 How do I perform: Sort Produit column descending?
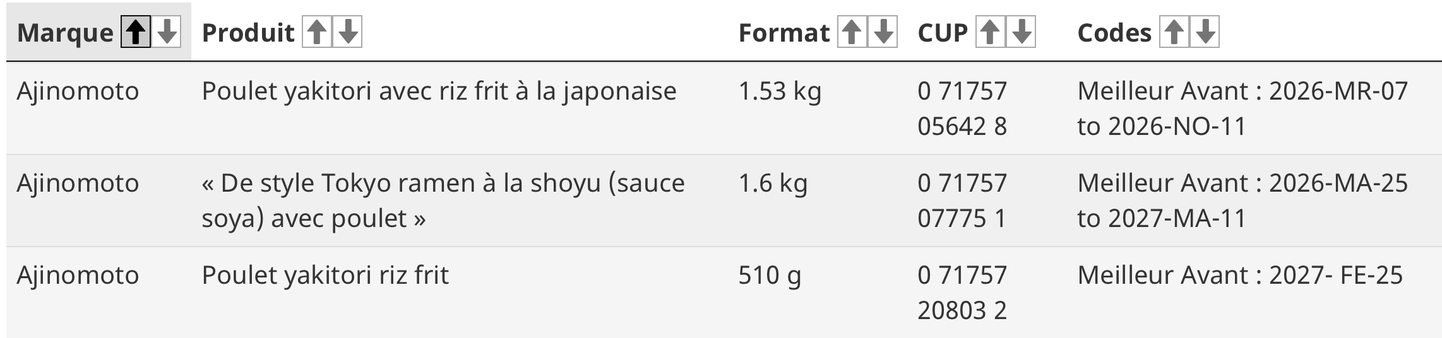coord(348,32)
